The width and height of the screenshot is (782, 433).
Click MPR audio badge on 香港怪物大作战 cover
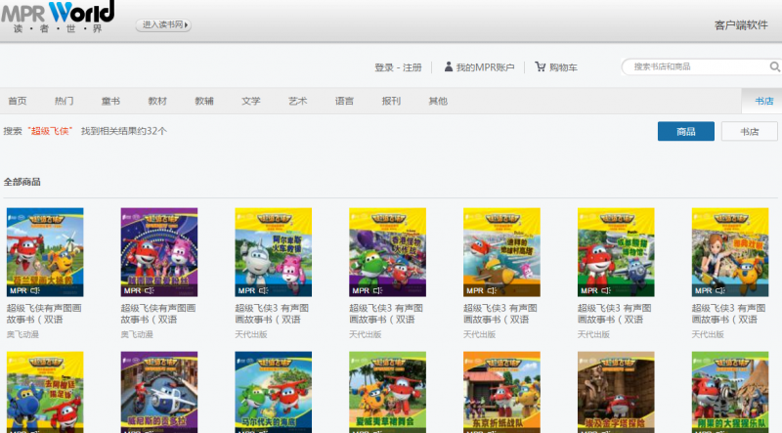pos(368,290)
